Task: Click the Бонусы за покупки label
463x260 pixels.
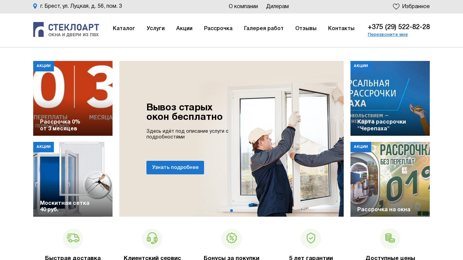Action: (x=231, y=258)
